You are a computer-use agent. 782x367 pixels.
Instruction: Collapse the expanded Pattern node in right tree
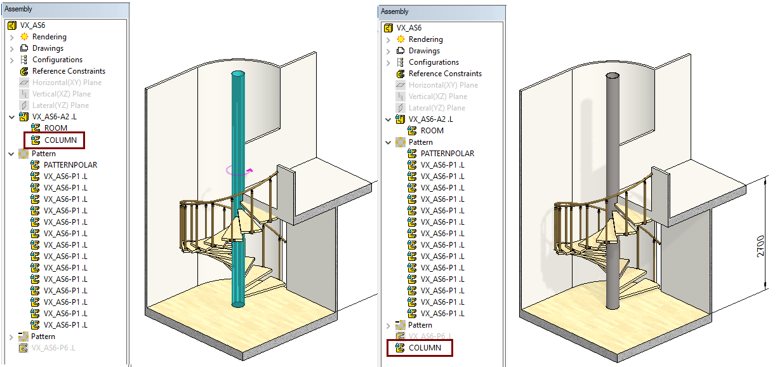[388, 142]
